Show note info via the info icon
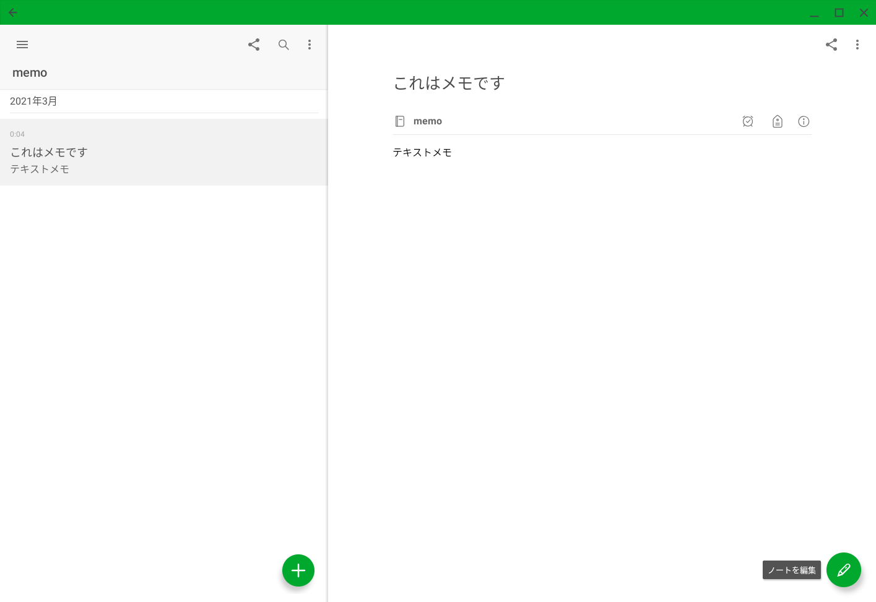The height and width of the screenshot is (602, 876). [x=804, y=121]
